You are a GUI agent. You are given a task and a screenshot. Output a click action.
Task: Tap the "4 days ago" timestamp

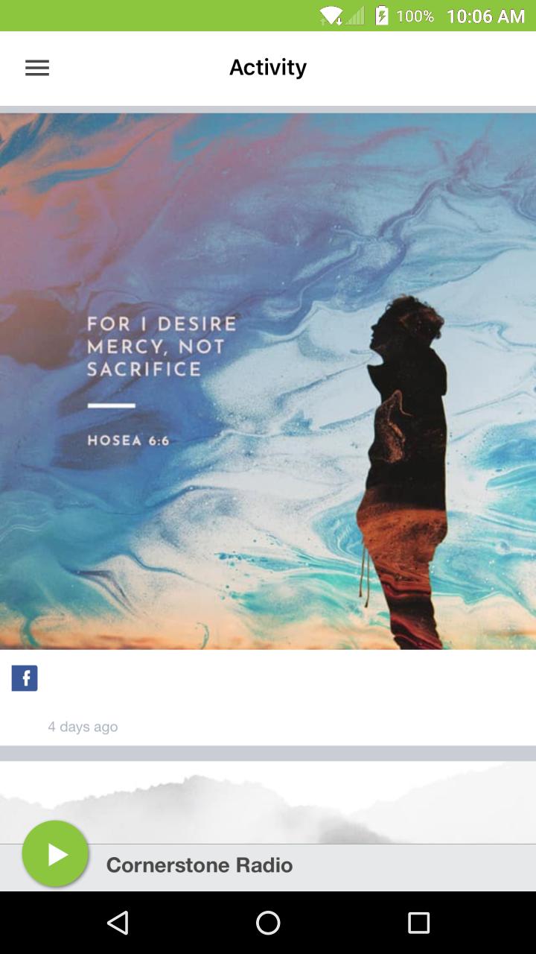tap(83, 727)
